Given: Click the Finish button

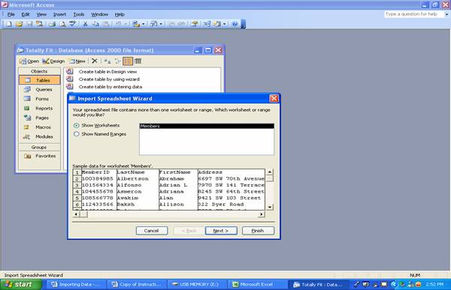Looking at the screenshot, I should click(x=258, y=231).
